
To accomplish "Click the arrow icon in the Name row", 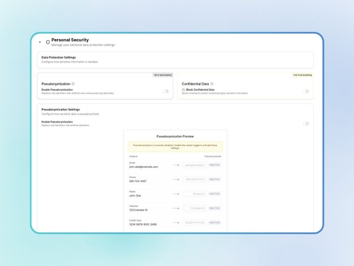I will 176,194.
